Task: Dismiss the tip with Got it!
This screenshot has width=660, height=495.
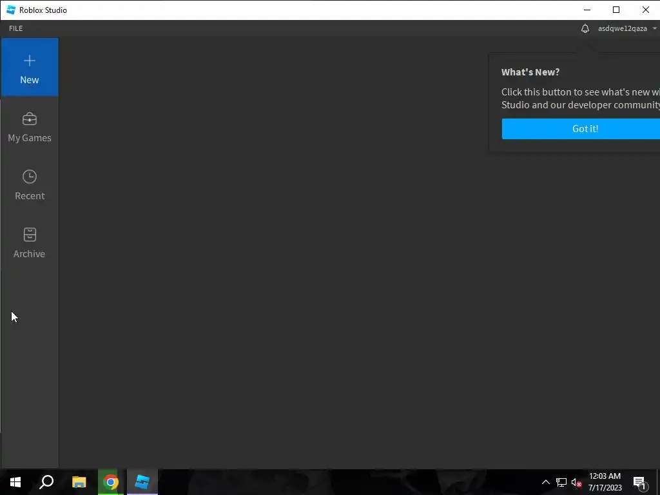Action: click(x=581, y=129)
